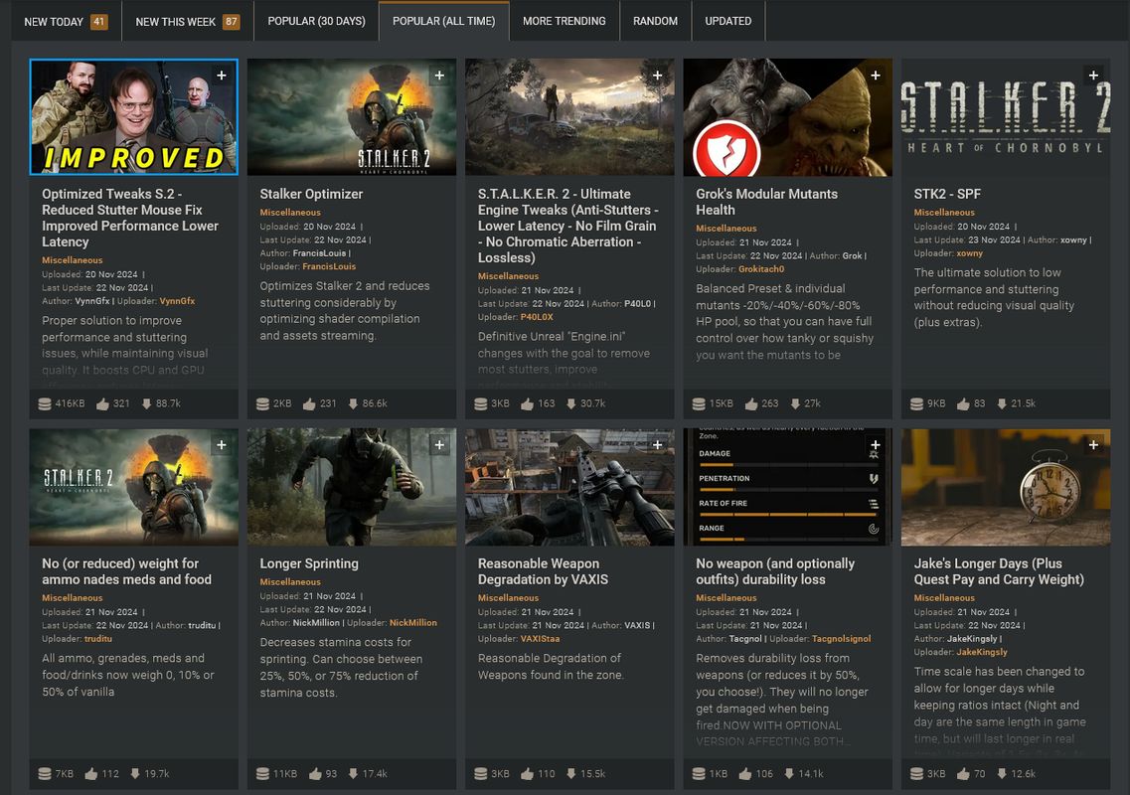Click endorsements thumbs-up icon on Stalker Optimizer
Viewport: 1130px width, 795px height.
click(x=309, y=403)
